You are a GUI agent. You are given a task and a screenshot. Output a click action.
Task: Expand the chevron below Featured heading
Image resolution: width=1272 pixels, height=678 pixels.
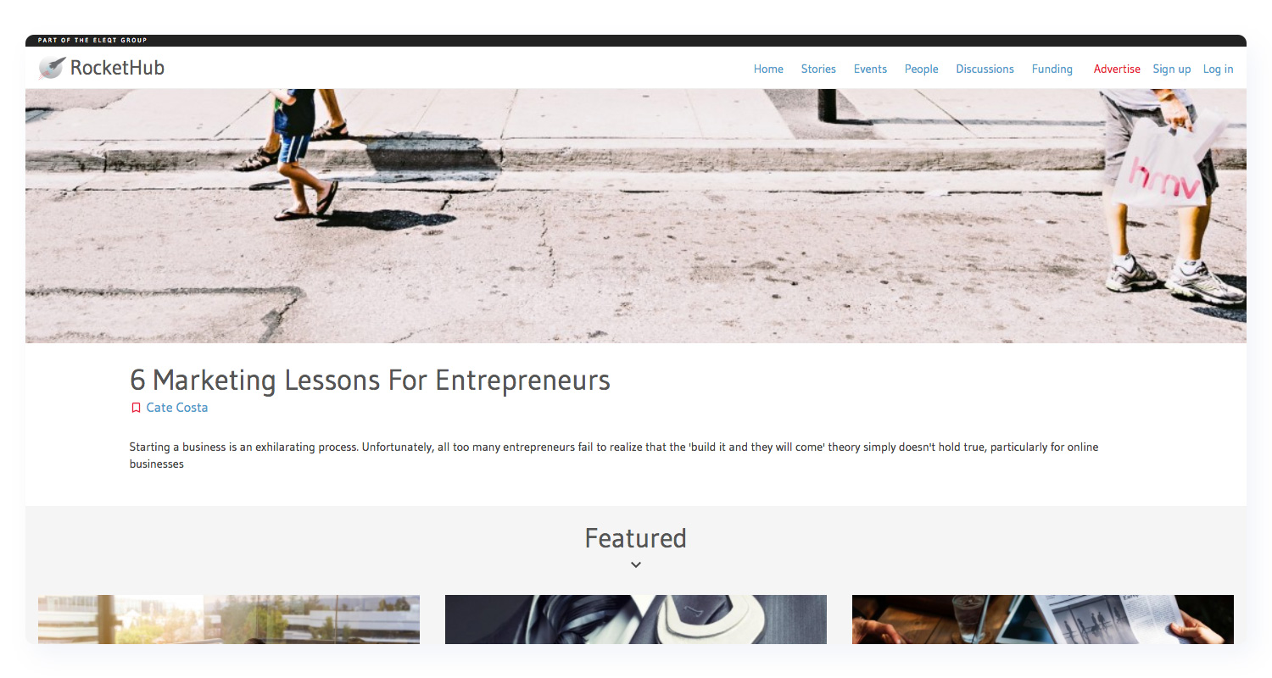636,565
